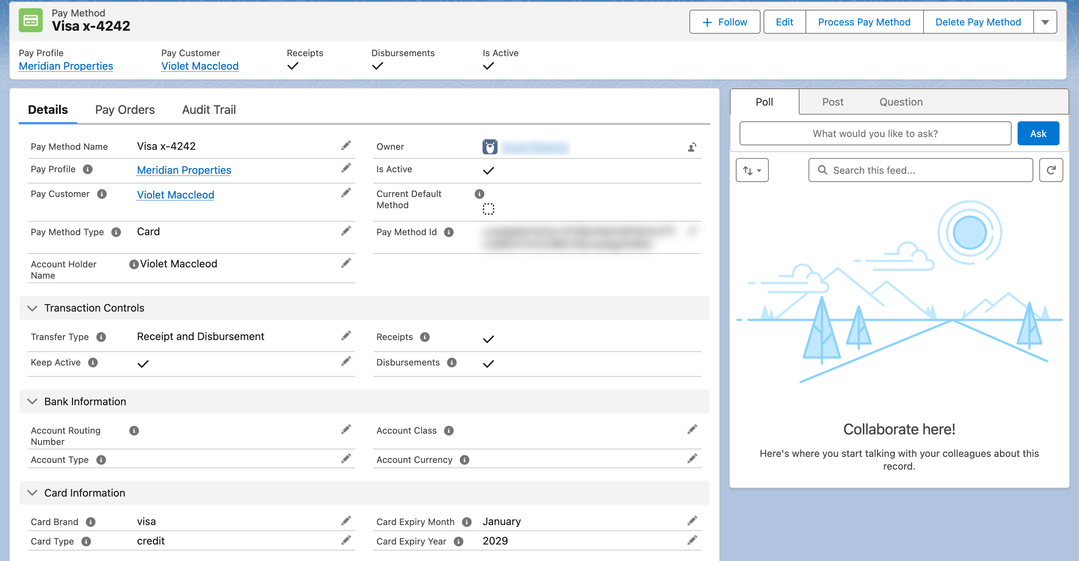
Task: Show info tooltip for Pay Profile
Action: click(x=88, y=169)
